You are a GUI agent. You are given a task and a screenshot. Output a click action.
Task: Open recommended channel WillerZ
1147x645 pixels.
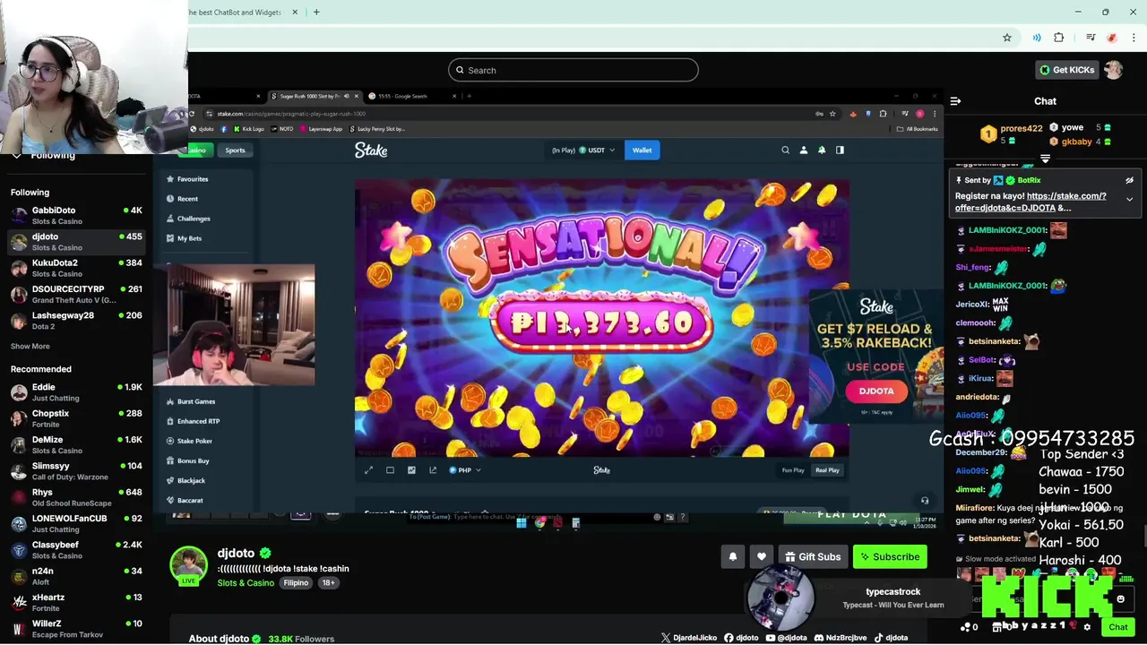76,628
